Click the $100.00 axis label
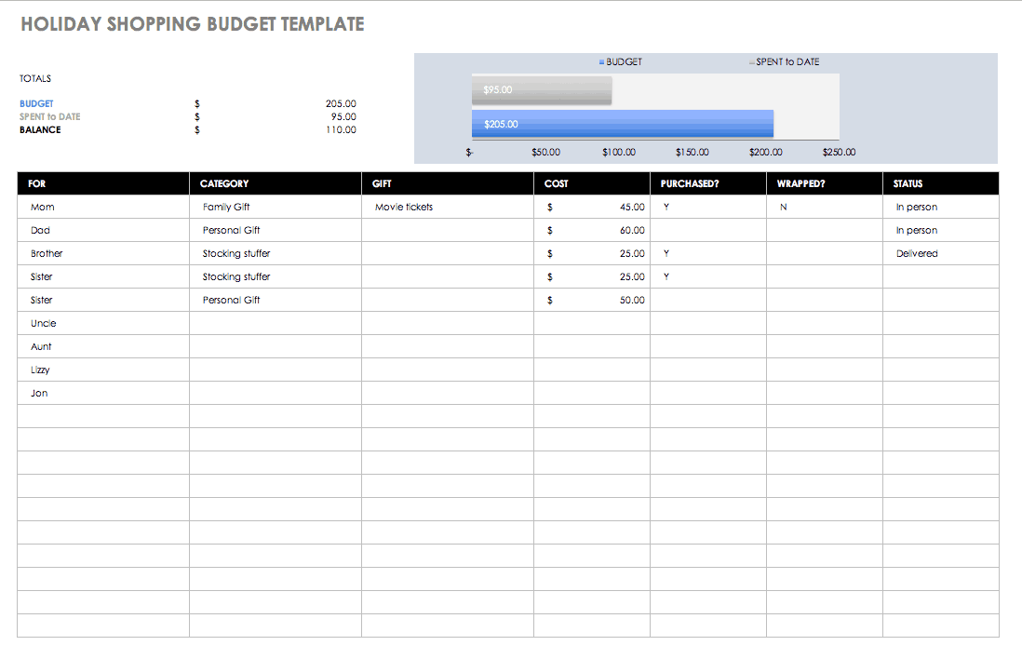Screen dimensions: 1022x659 click(619, 152)
